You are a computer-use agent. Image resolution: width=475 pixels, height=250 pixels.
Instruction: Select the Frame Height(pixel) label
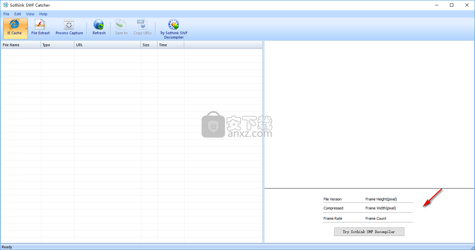coord(381,199)
